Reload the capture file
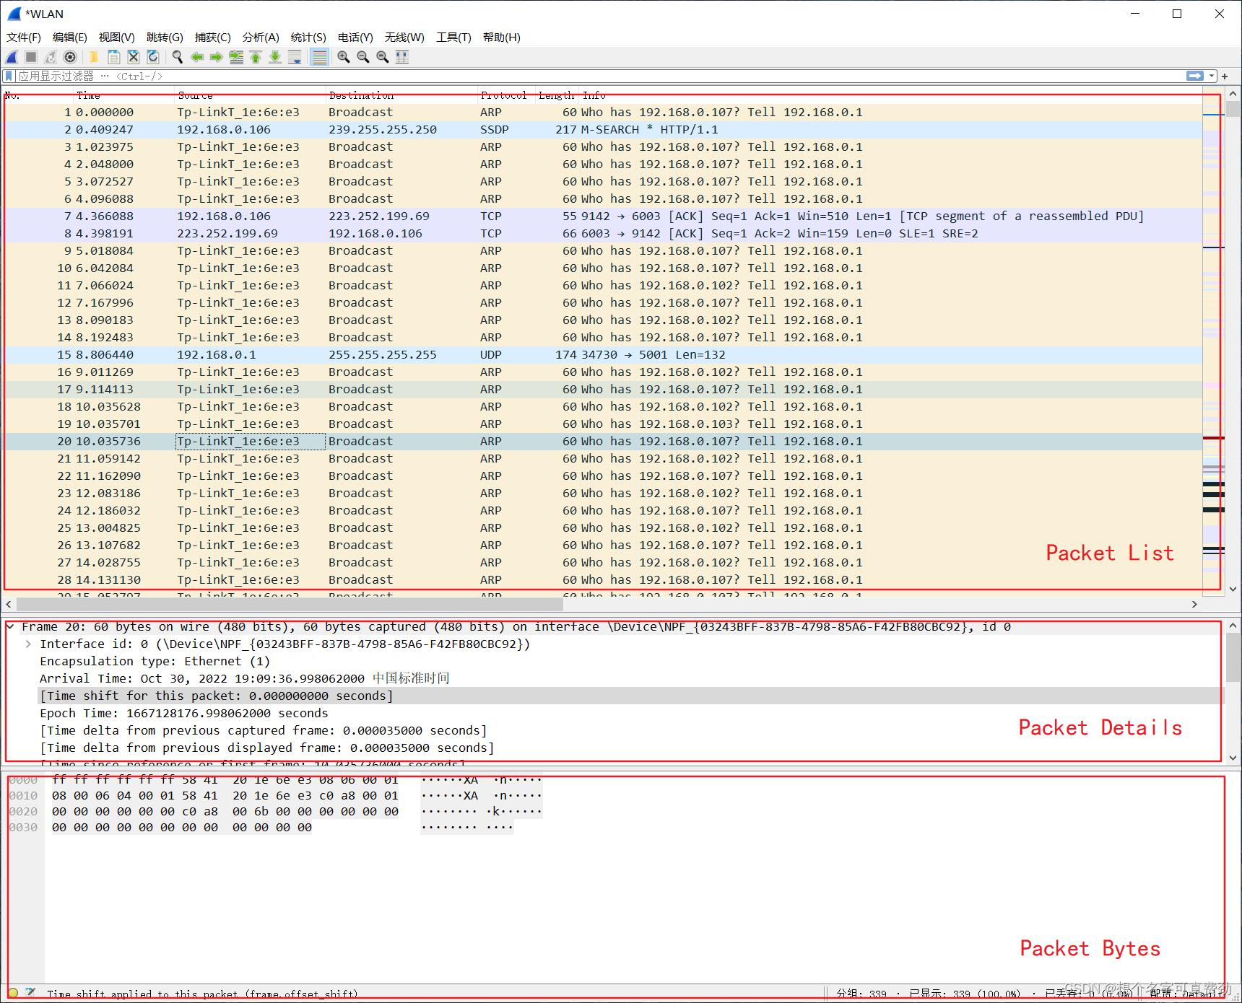Viewport: 1242px width, 1003px height. 152,57
